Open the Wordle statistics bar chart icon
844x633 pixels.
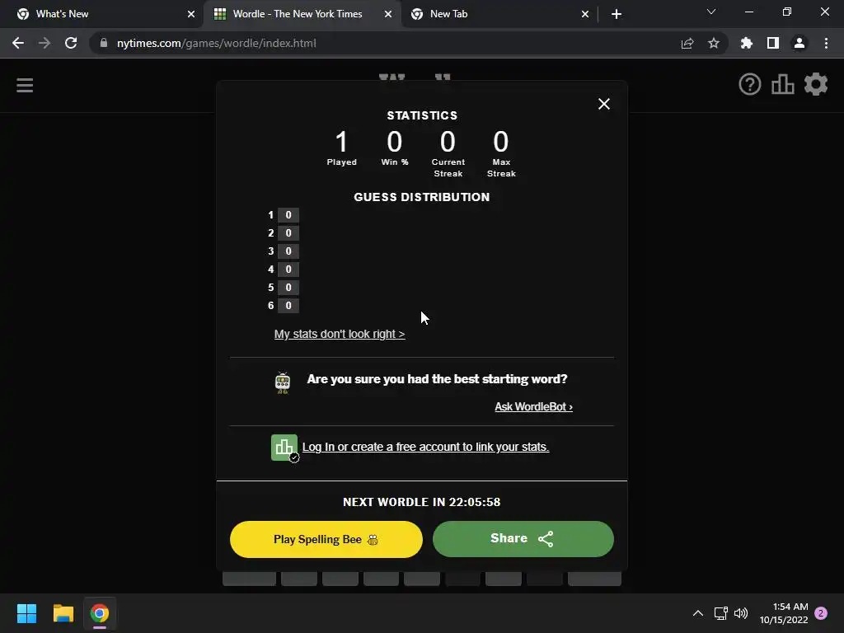click(783, 85)
